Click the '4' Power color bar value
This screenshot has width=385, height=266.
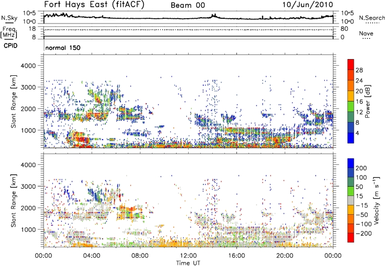pyautogui.click(x=357, y=133)
